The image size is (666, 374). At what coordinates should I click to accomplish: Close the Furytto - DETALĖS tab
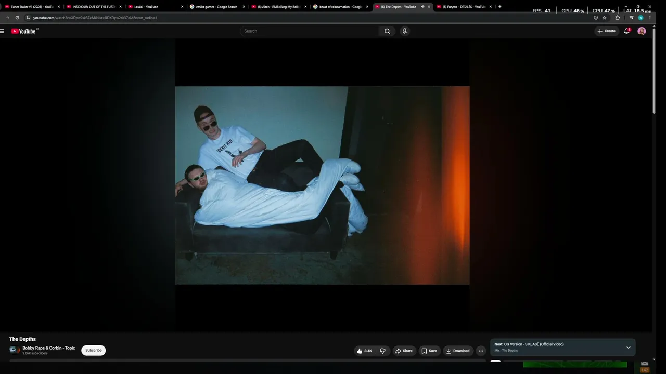coord(490,7)
